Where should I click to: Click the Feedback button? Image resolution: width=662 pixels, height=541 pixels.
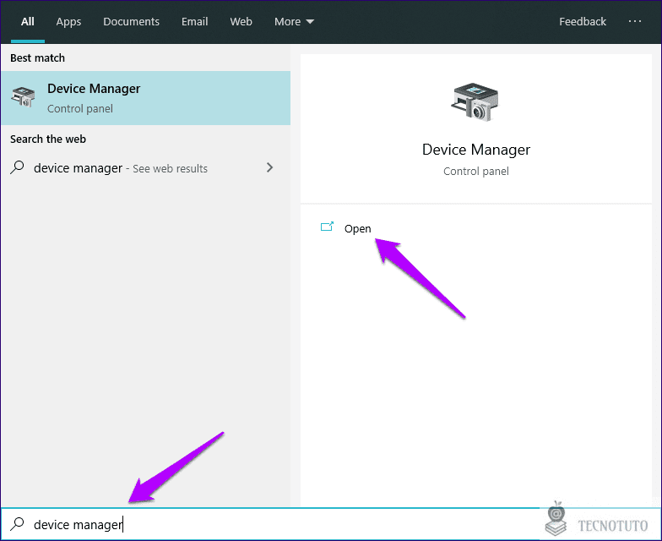click(583, 22)
